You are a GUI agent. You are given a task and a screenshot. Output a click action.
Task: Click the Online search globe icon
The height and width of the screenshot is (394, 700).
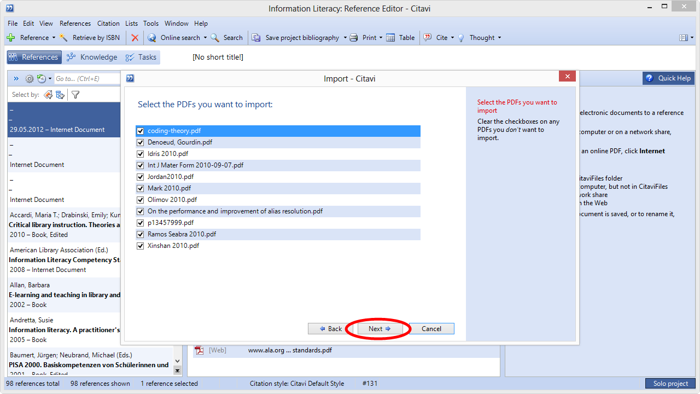[x=152, y=38]
